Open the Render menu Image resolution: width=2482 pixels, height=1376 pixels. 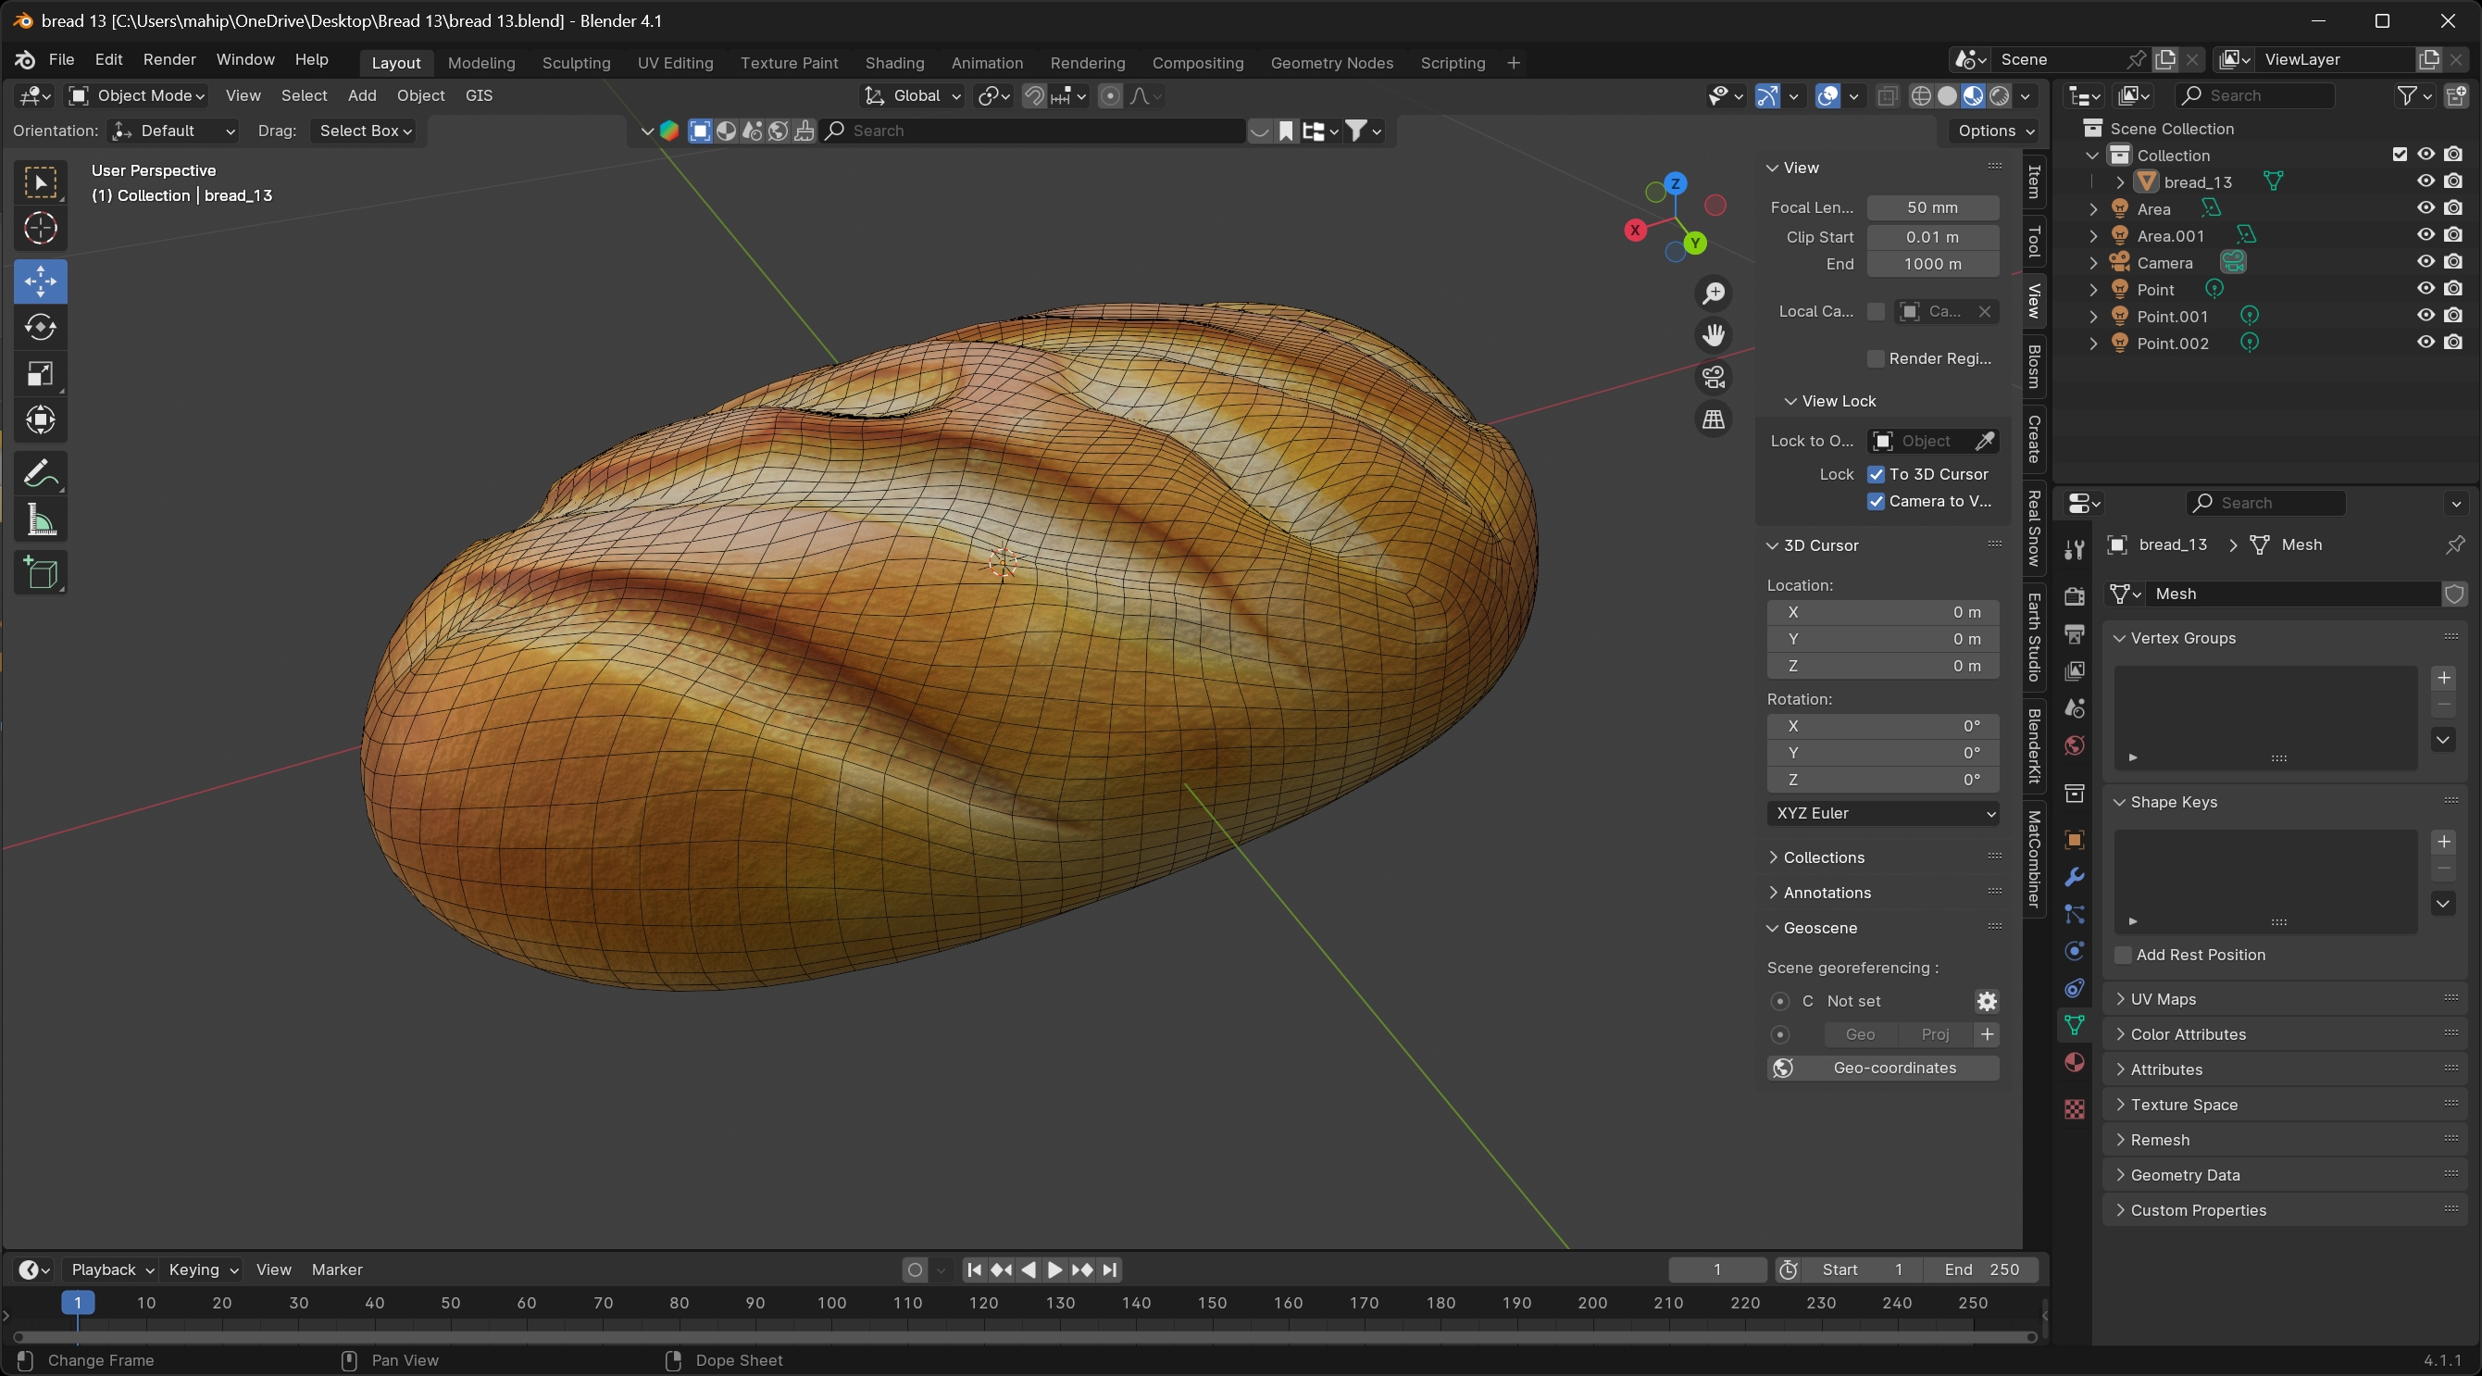click(168, 60)
